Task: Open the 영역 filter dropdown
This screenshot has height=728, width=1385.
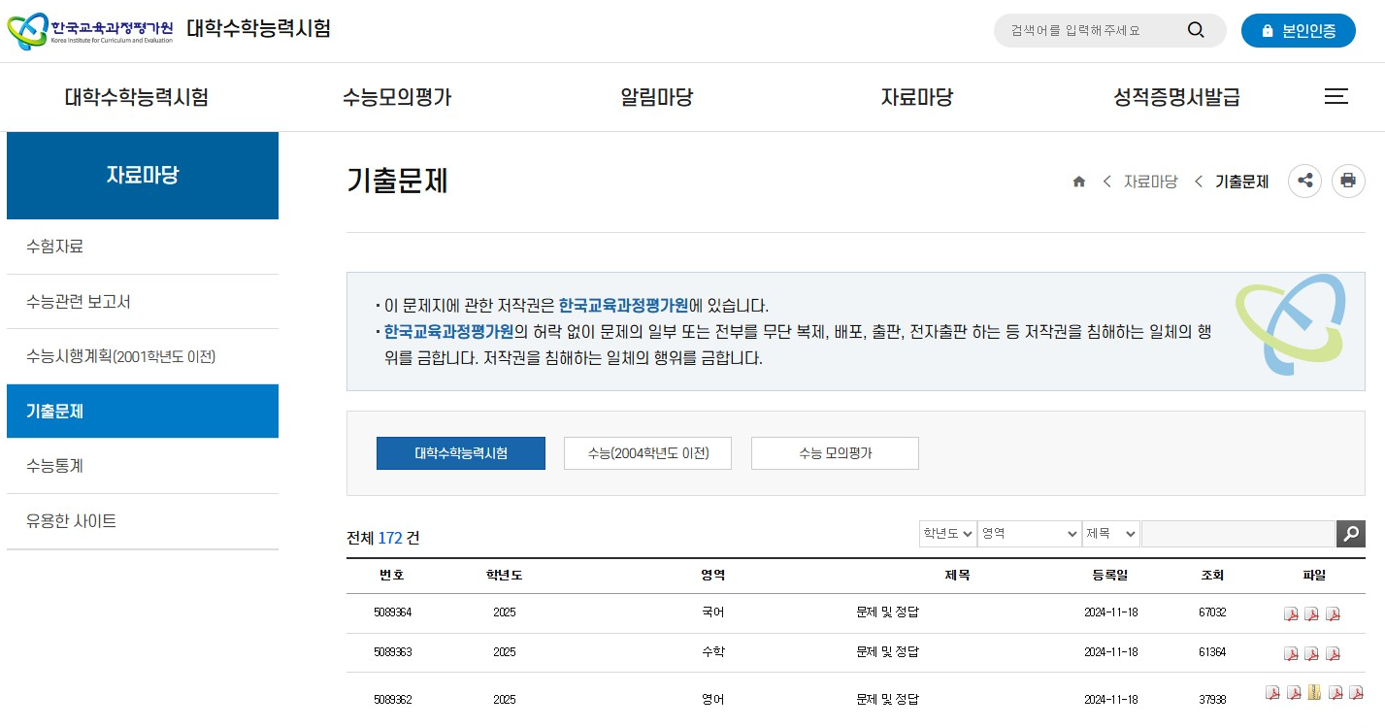Action: (1030, 534)
